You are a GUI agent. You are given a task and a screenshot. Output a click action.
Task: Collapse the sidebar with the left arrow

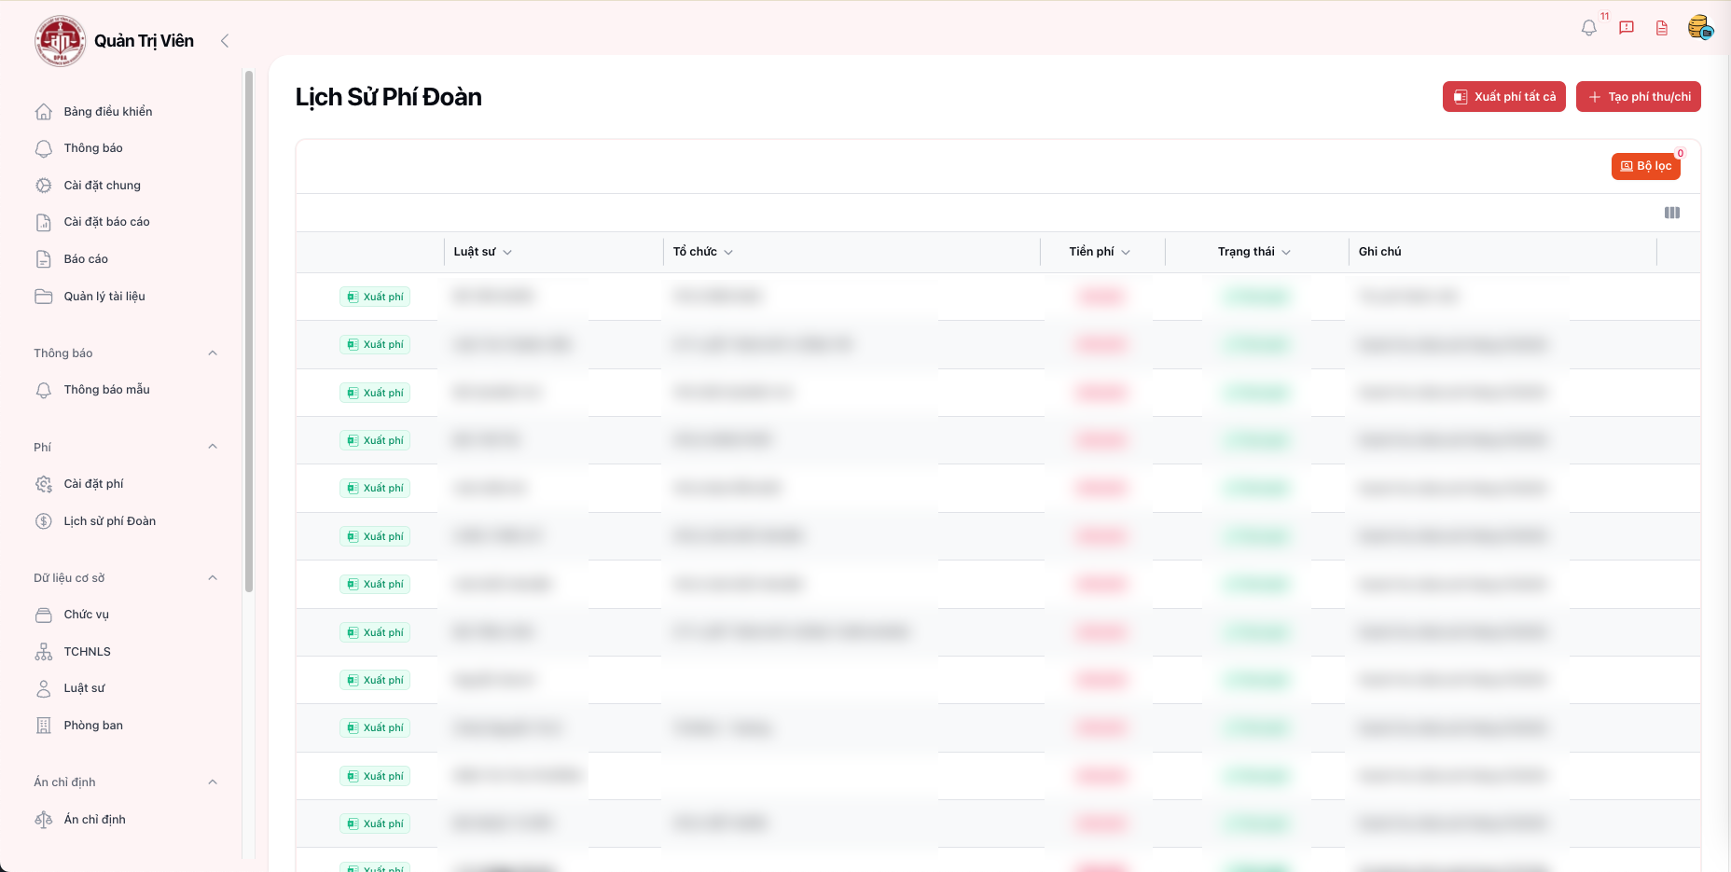click(225, 41)
